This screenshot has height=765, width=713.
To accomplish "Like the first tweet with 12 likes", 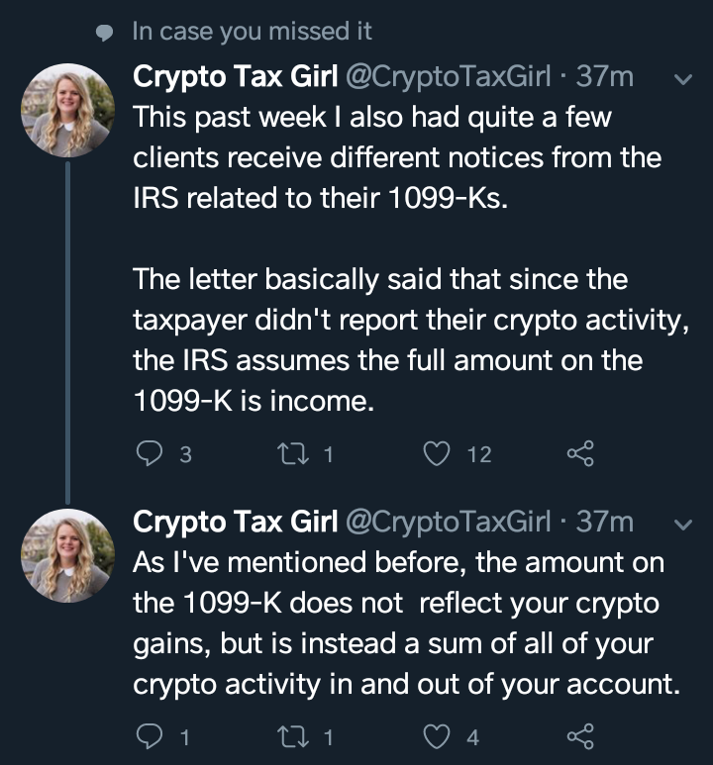I will point(437,453).
